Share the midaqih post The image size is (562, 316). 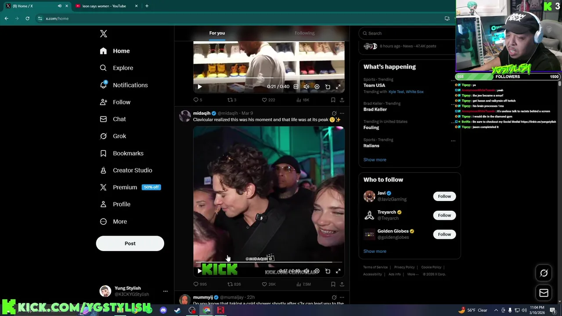click(x=342, y=284)
